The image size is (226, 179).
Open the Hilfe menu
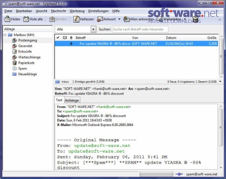(116, 11)
